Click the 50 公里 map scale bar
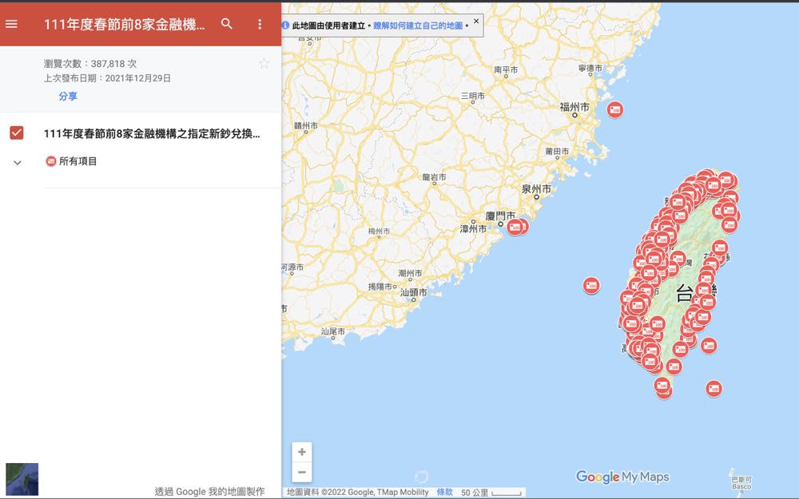This screenshot has width=799, height=499. (491, 493)
